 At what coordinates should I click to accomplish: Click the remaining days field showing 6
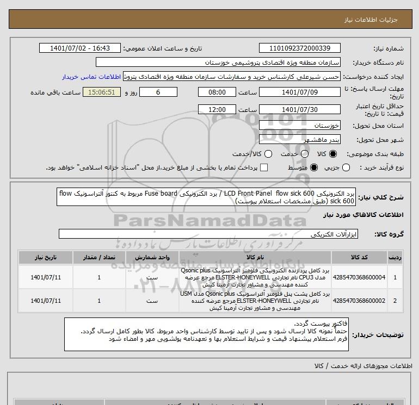[x=158, y=92]
